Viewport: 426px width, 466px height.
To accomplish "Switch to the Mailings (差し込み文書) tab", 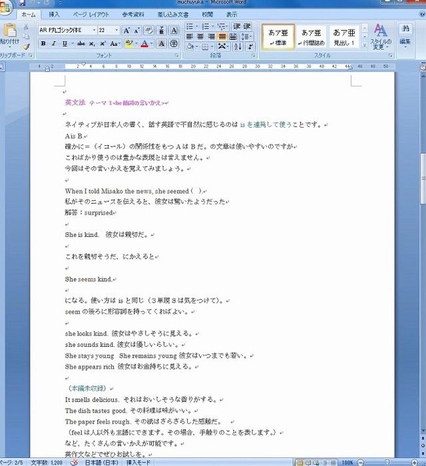I will pyautogui.click(x=173, y=14).
